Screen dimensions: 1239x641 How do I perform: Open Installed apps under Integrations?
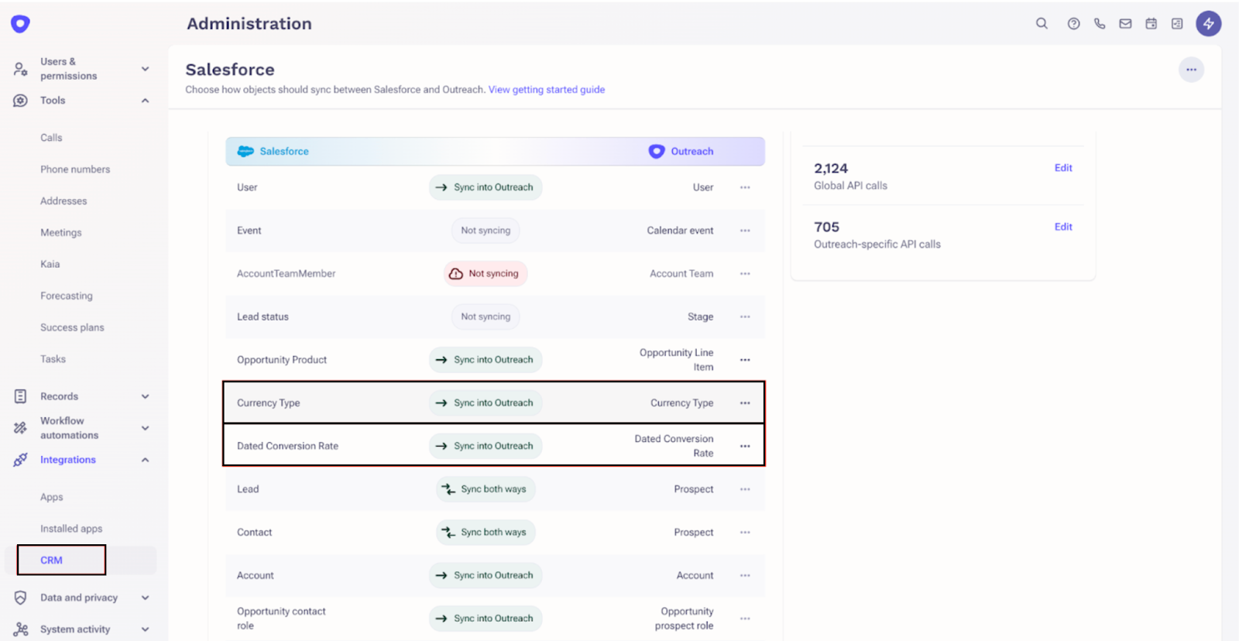71,529
